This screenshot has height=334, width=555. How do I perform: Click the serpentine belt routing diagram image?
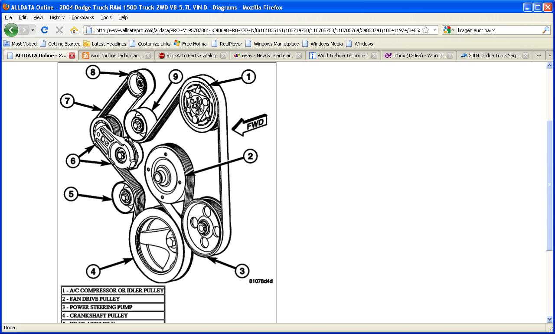pyautogui.click(x=167, y=174)
